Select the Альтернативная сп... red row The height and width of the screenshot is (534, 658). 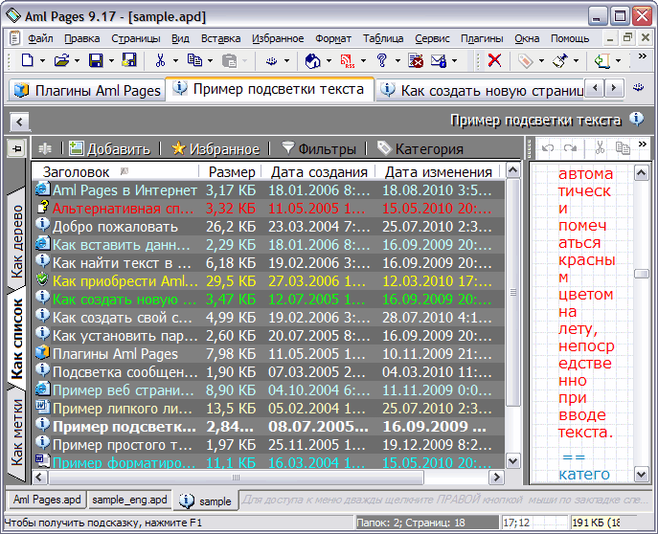268,209
